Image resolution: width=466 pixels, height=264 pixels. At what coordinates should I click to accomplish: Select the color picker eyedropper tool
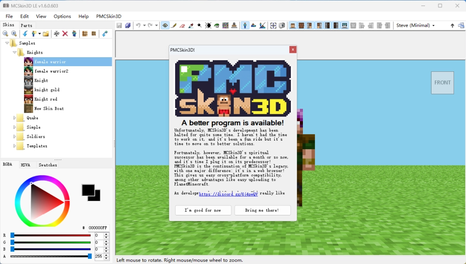click(191, 25)
